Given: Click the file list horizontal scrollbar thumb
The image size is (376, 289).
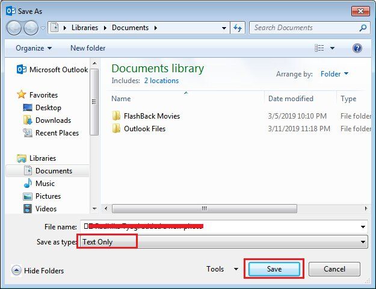Looking at the screenshot, I should pos(205,208).
